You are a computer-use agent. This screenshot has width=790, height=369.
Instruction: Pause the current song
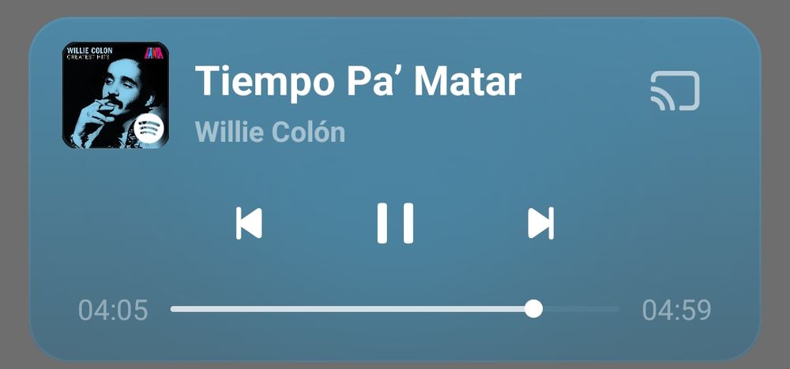click(x=395, y=223)
